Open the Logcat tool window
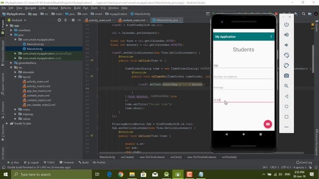This screenshot has height=179, width=319. [x=31, y=163]
